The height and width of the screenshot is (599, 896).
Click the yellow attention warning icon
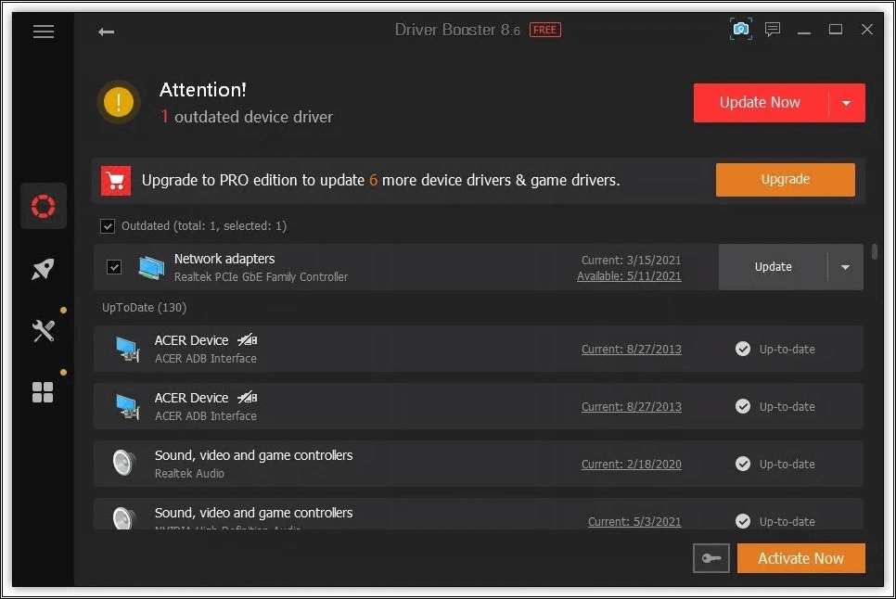pyautogui.click(x=119, y=102)
